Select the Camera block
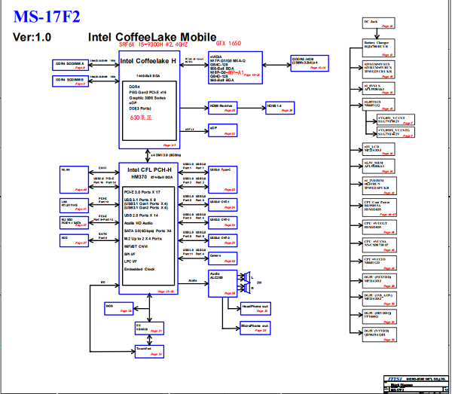 pos(223,258)
